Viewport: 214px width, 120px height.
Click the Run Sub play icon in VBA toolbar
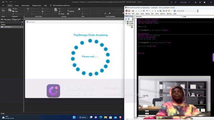coord(152,11)
